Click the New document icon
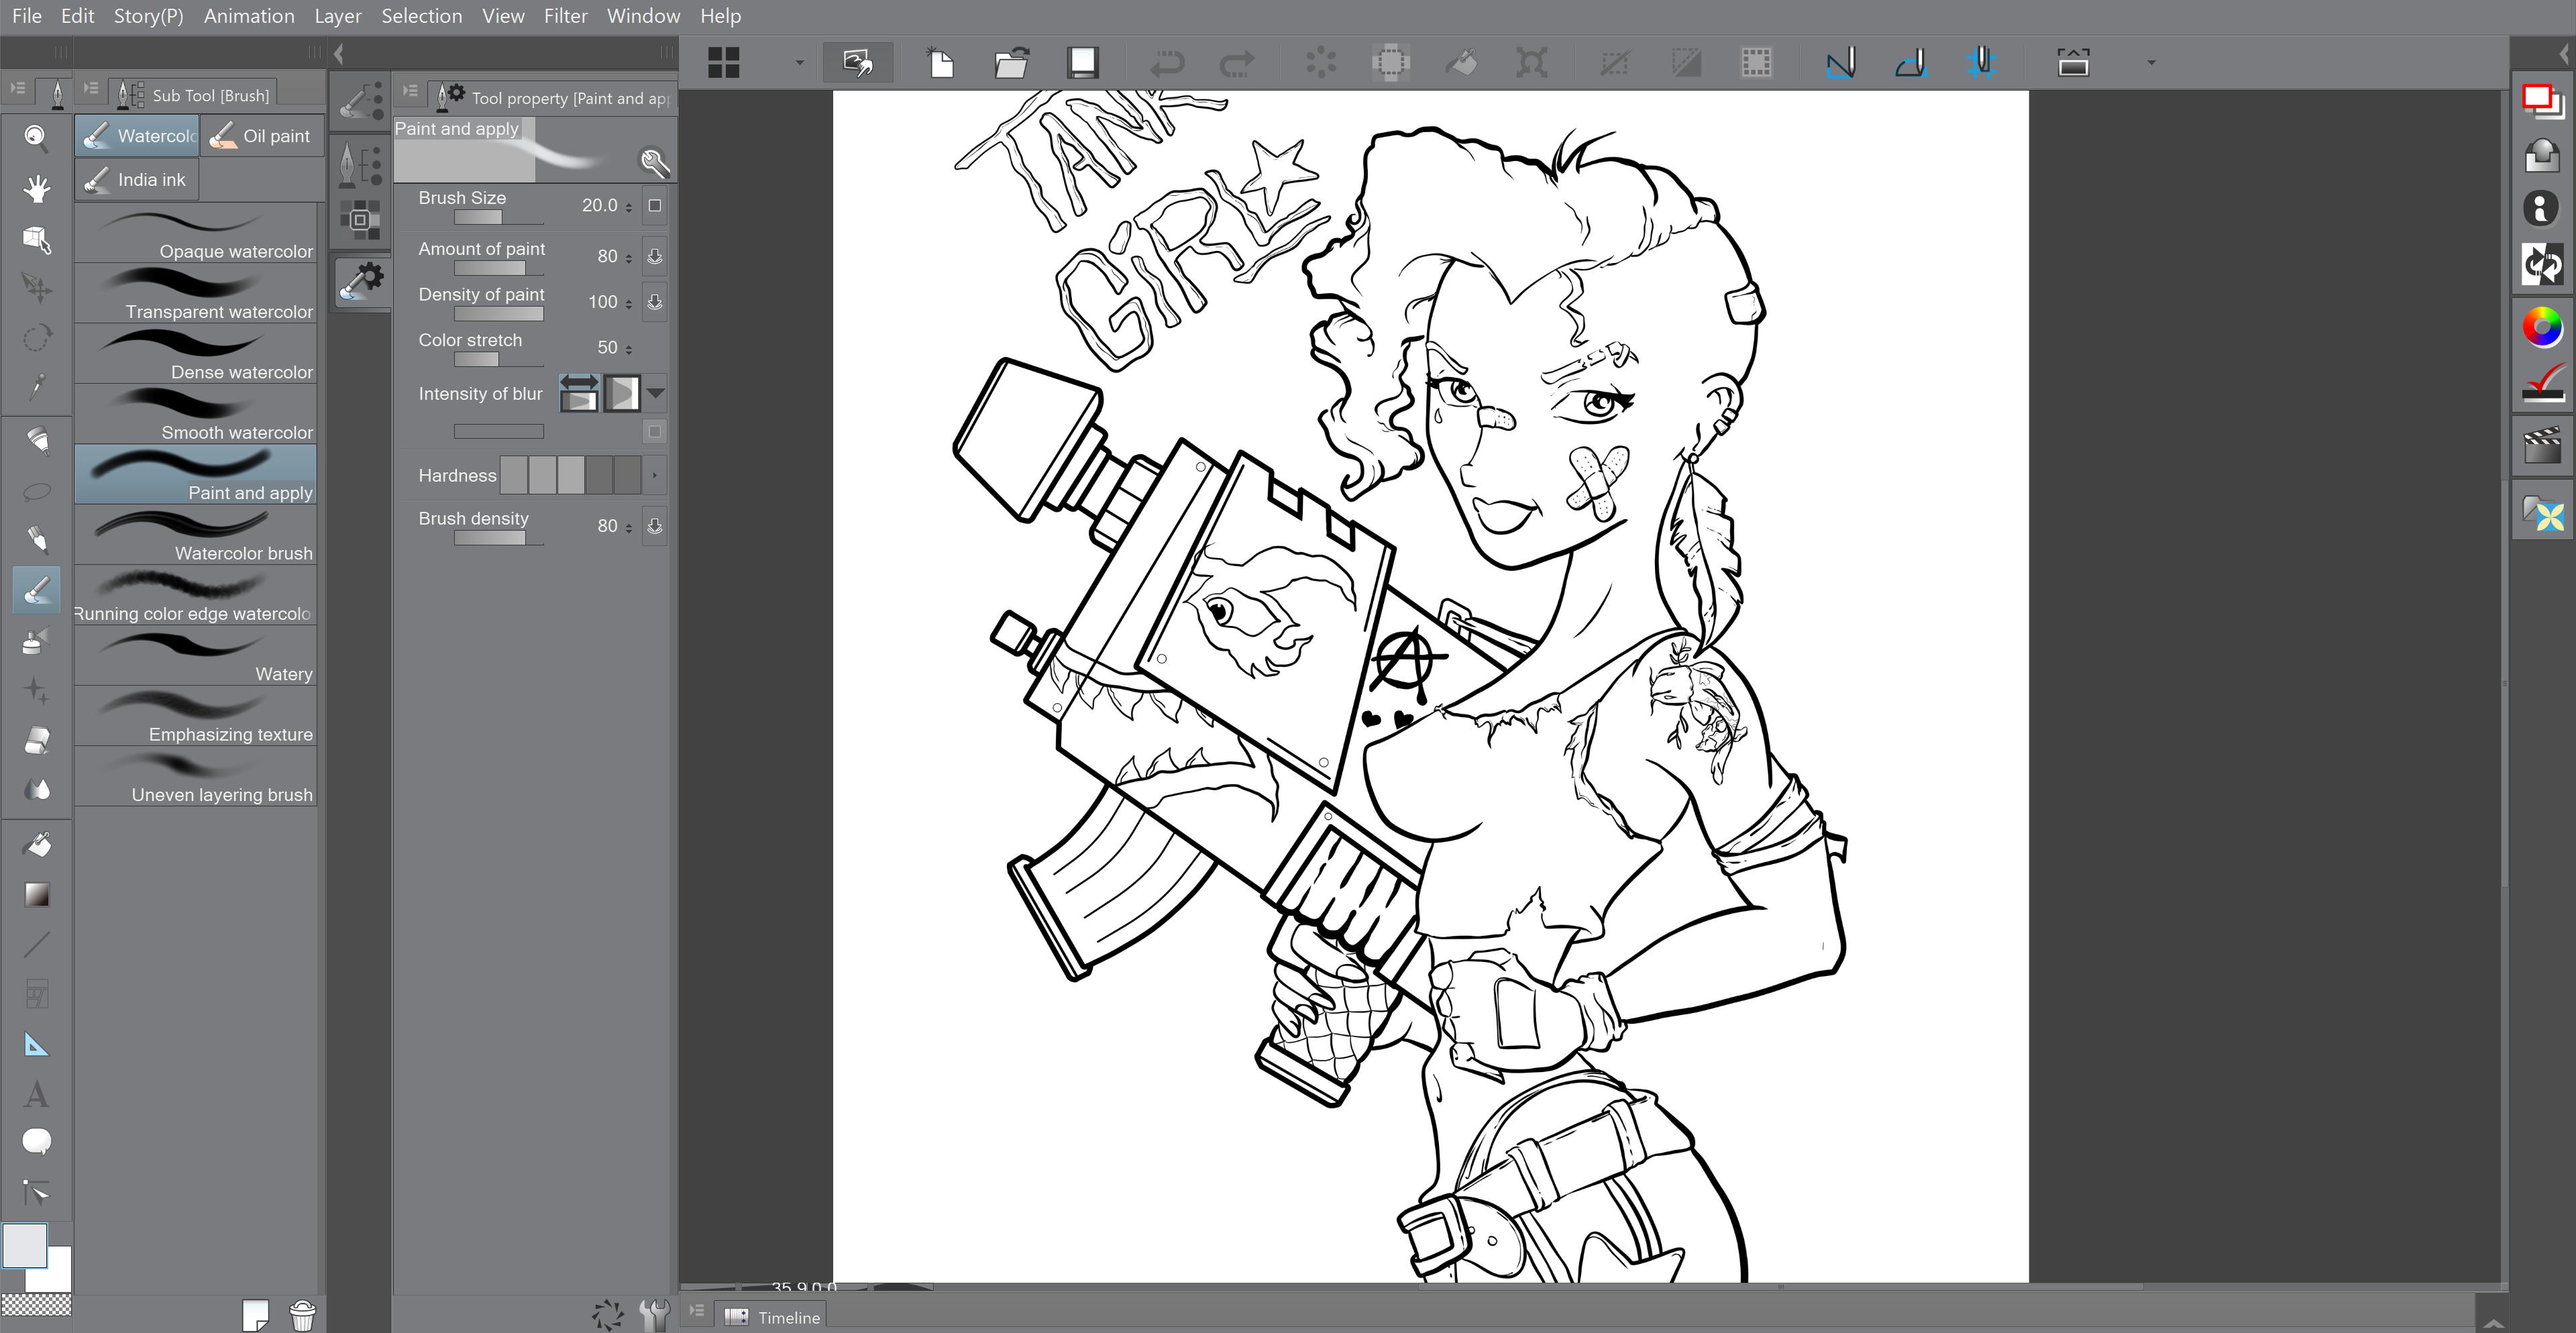Screen dimensions: 2576x1333 [940, 63]
